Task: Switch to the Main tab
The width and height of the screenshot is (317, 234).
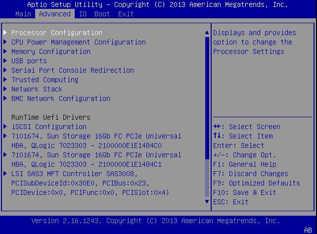Action: [x=23, y=14]
